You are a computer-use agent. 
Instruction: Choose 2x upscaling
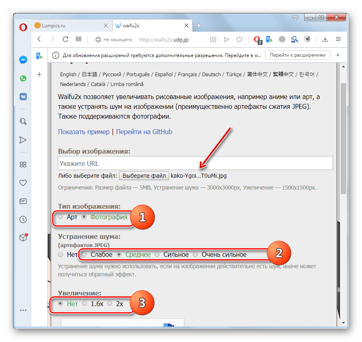point(110,303)
